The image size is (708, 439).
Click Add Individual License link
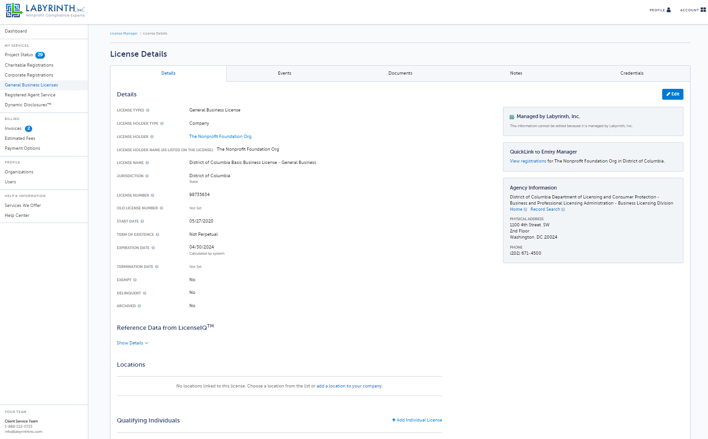(x=417, y=420)
